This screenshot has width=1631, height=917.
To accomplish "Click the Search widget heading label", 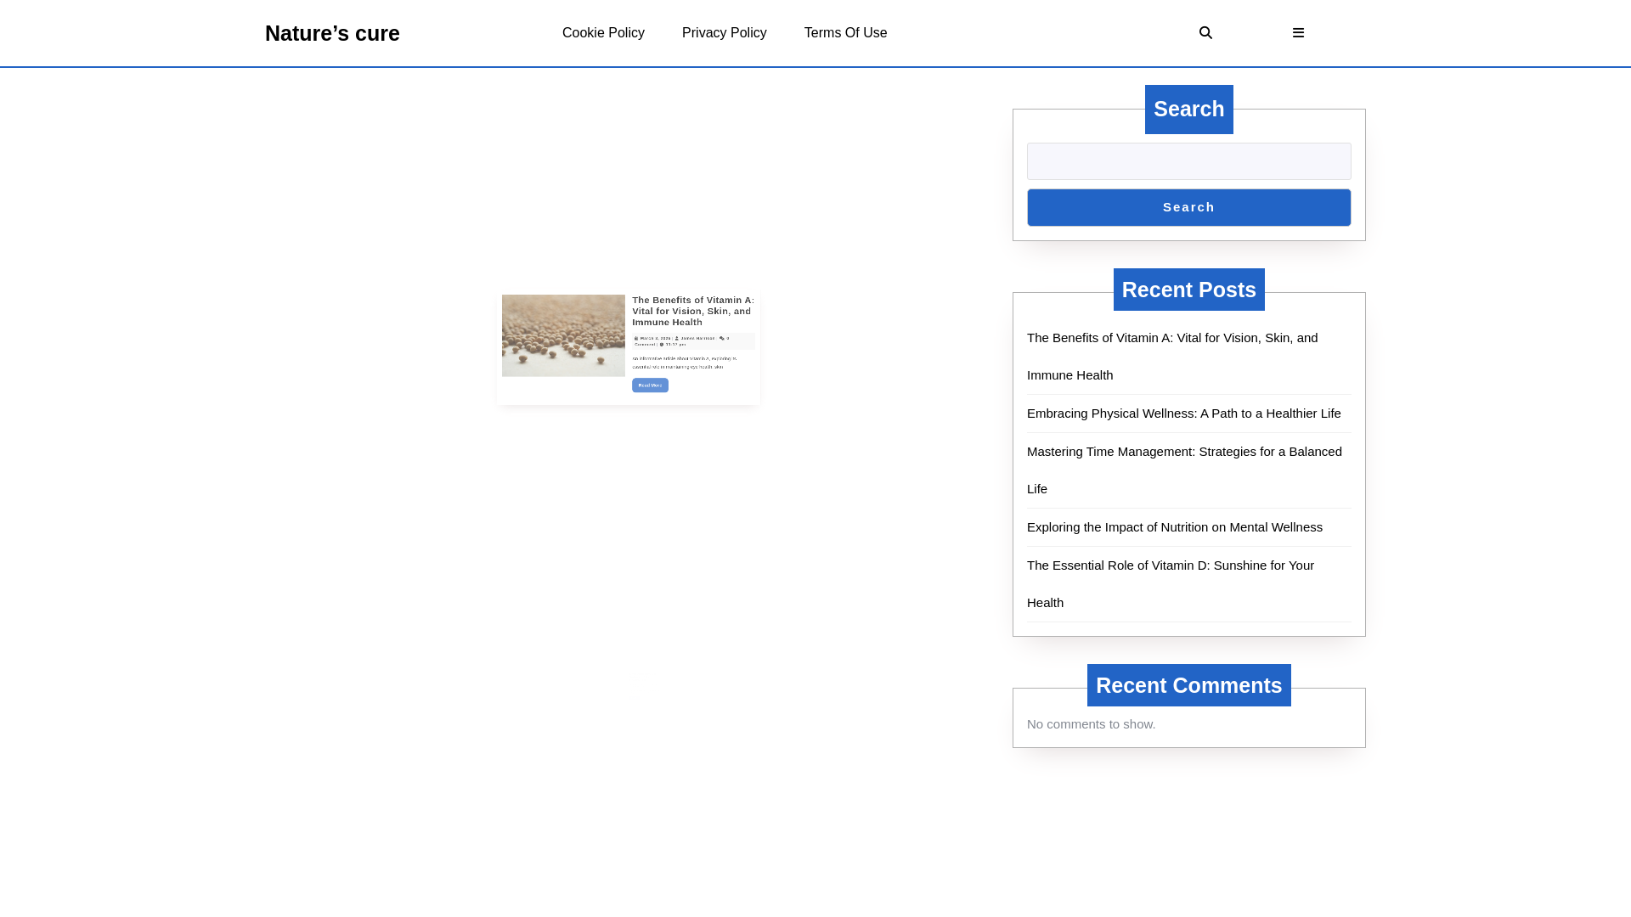I will pyautogui.click(x=1188, y=110).
